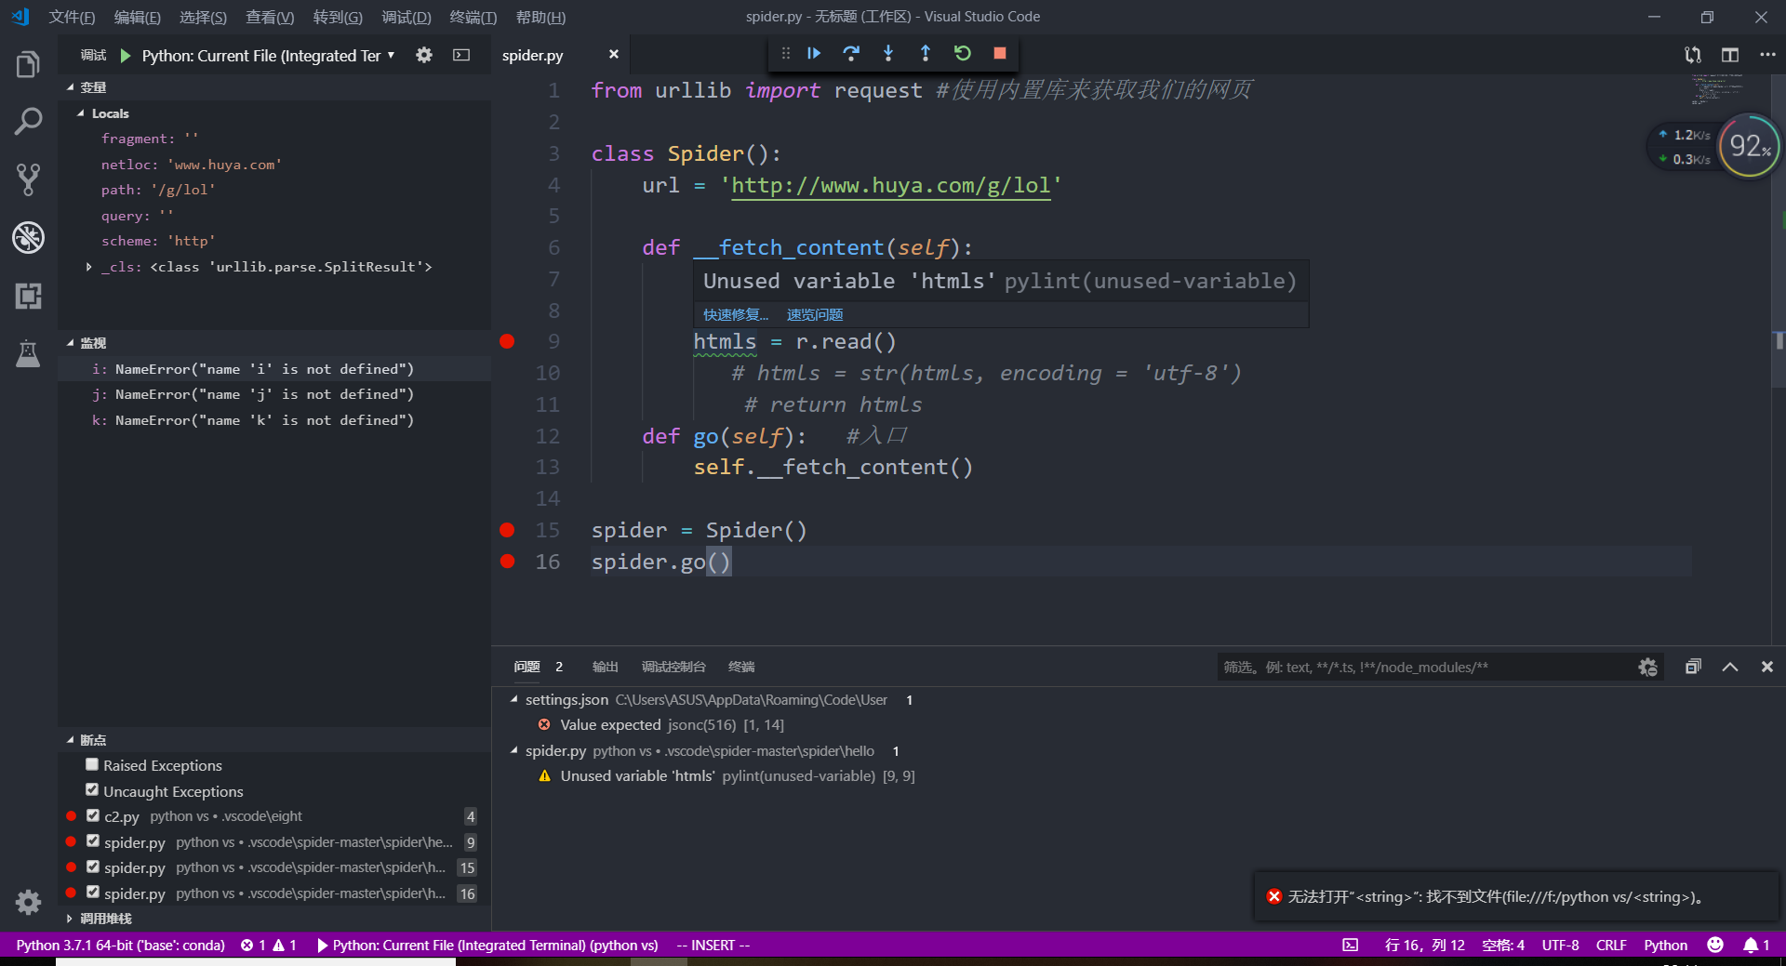
Task: Open the 调试(D) menu
Action: tap(407, 17)
